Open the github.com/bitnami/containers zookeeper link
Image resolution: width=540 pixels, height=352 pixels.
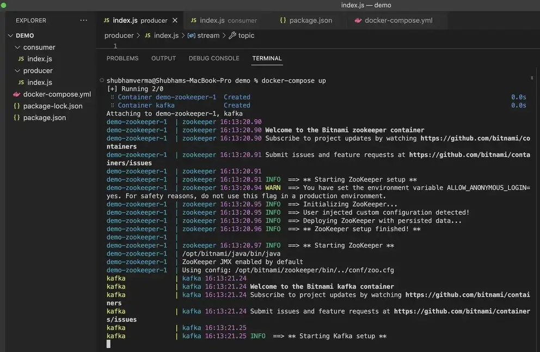pos(475,138)
